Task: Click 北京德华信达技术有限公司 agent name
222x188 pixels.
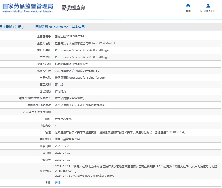Action: coord(71,64)
